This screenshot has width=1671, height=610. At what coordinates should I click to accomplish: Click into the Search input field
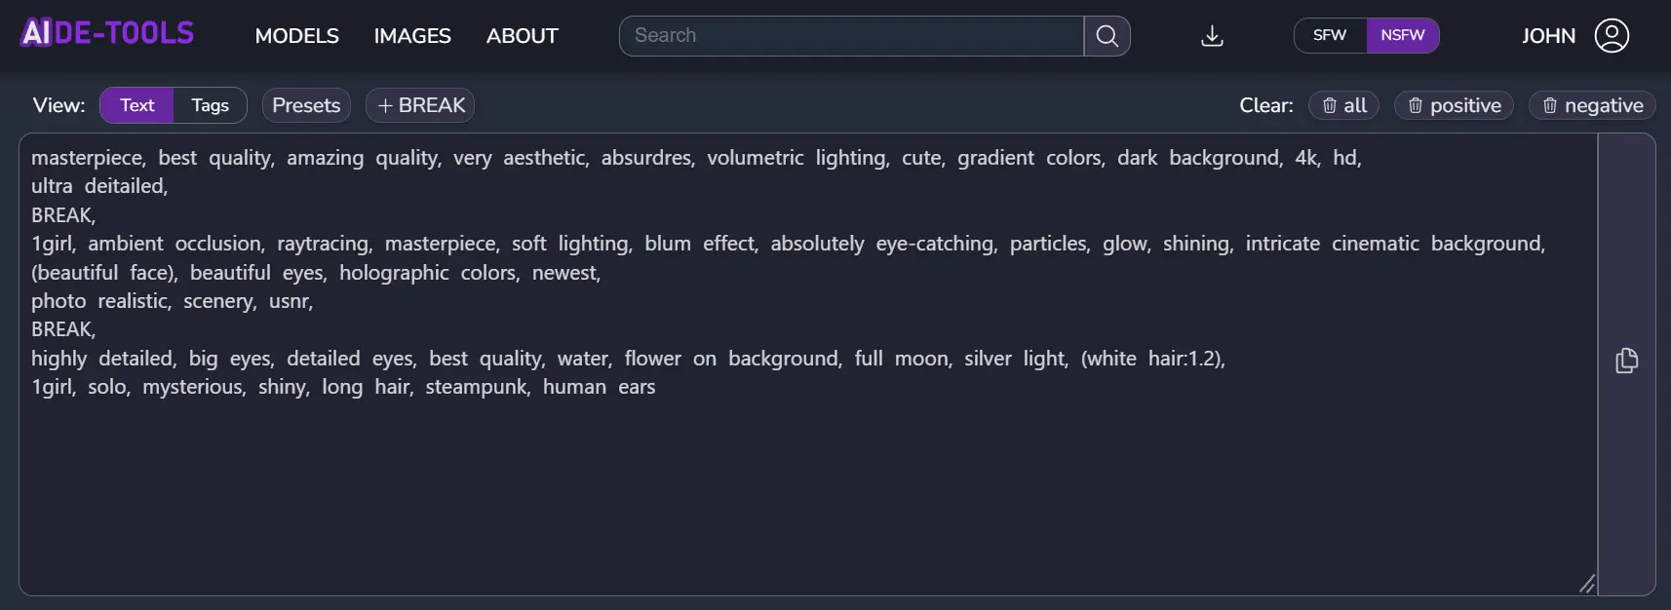point(848,35)
